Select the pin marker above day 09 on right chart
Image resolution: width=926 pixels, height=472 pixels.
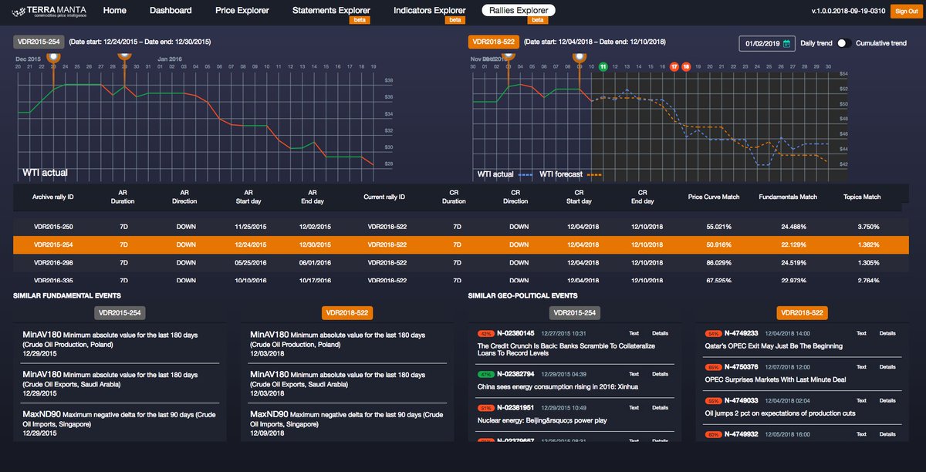click(x=580, y=57)
